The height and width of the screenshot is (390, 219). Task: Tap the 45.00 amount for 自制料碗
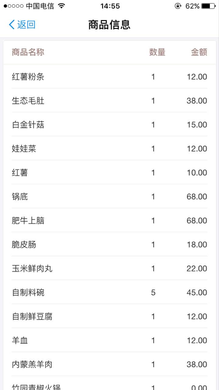click(197, 292)
